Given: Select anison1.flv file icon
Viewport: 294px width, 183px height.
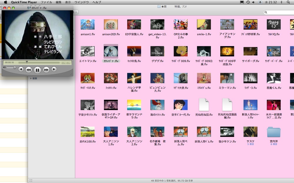Looking at the screenshot, I should (88, 25).
